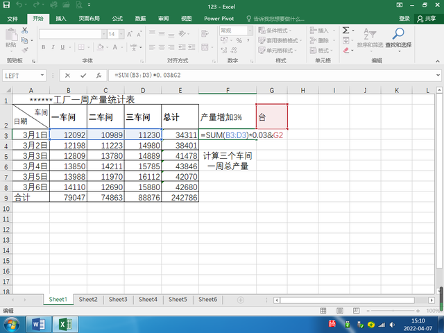Open the Name Box dropdown arrow

point(42,76)
